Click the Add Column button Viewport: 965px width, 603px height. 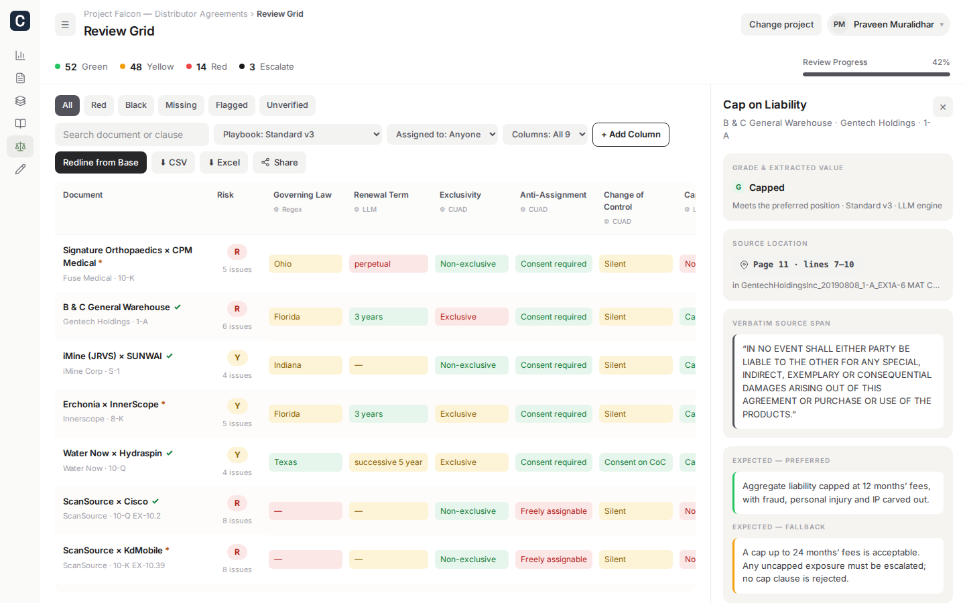pyautogui.click(x=631, y=135)
